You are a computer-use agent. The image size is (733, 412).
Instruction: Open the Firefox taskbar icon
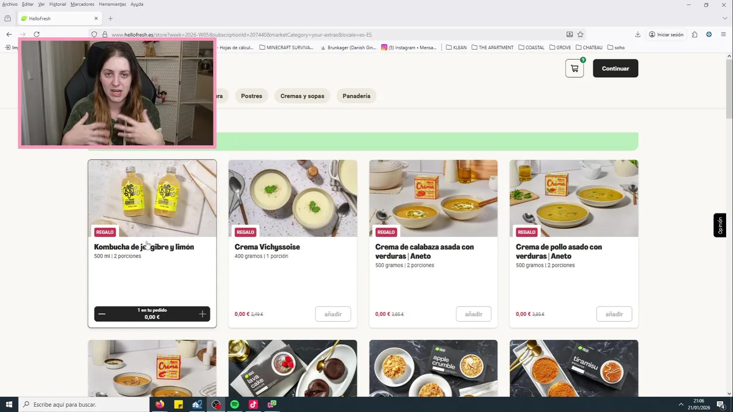click(x=160, y=405)
